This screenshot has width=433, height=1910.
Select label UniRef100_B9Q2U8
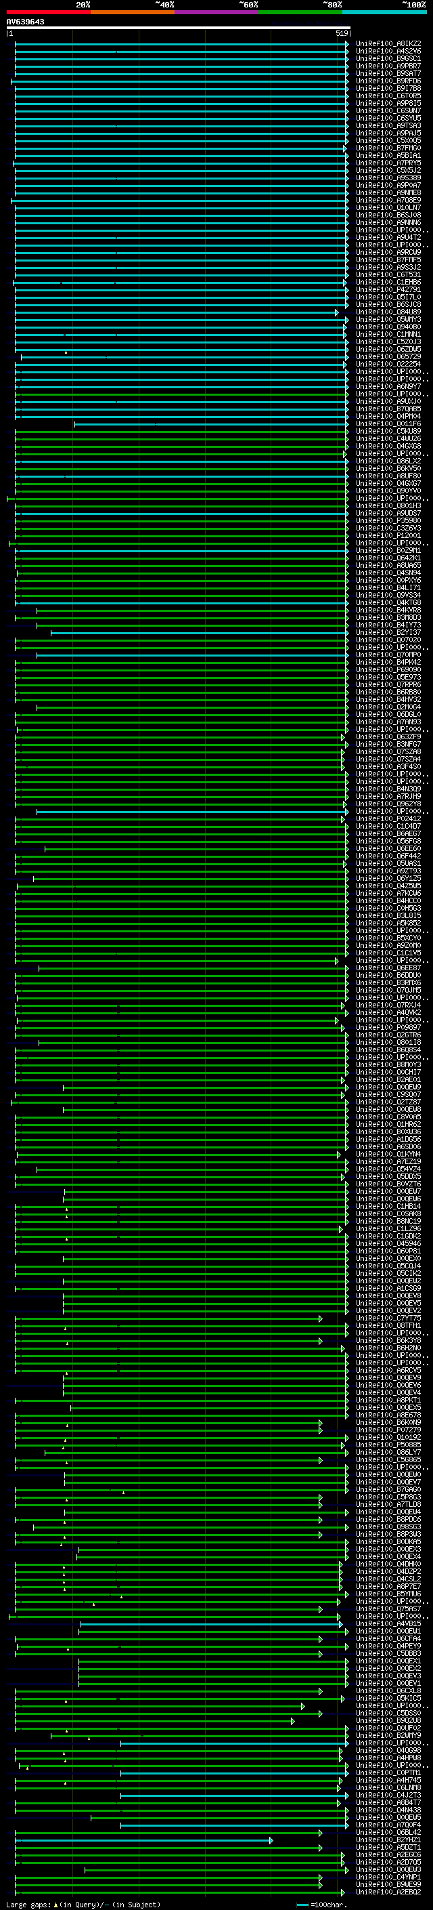tap(388, 1720)
